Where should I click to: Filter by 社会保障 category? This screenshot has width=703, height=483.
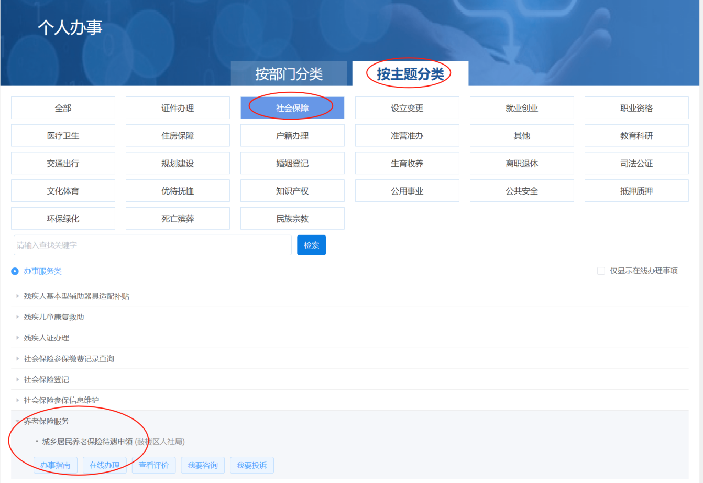click(292, 108)
